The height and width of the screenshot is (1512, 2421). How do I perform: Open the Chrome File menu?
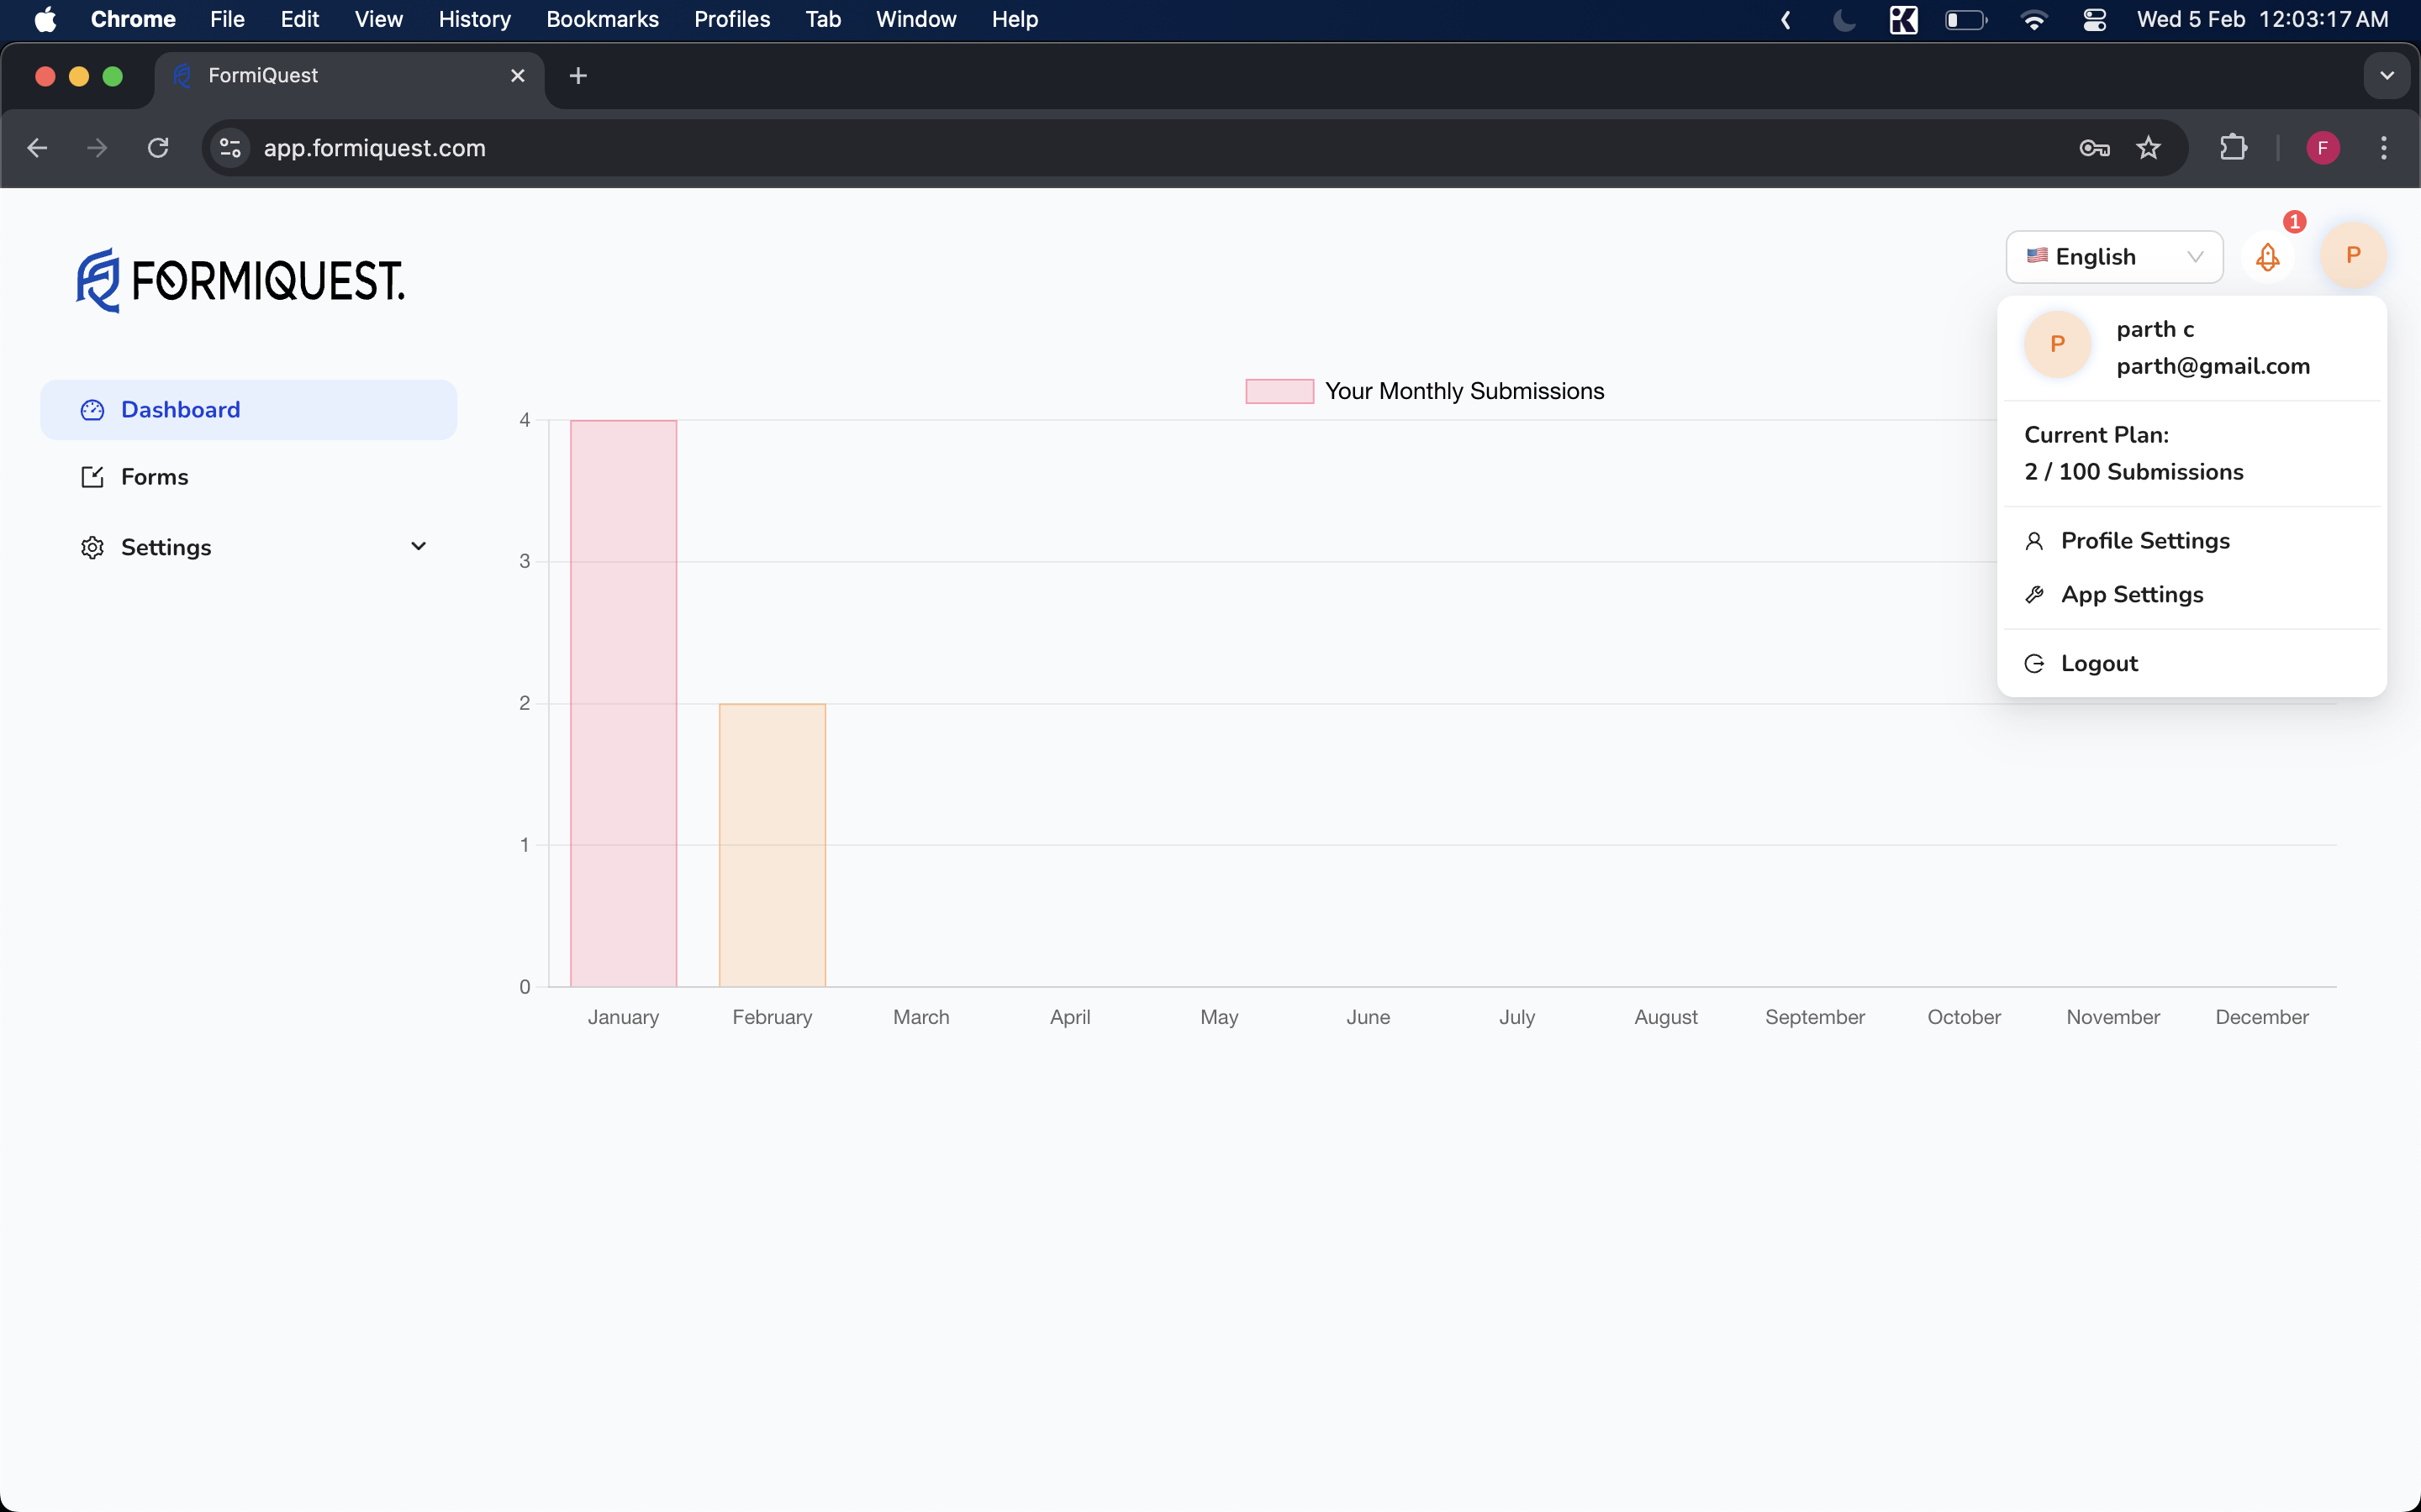227,19
